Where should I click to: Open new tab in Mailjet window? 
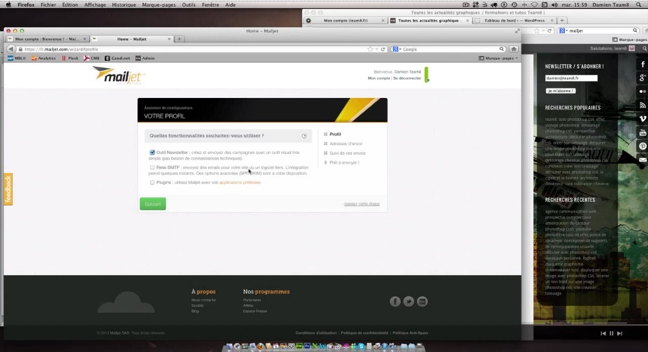(179, 39)
